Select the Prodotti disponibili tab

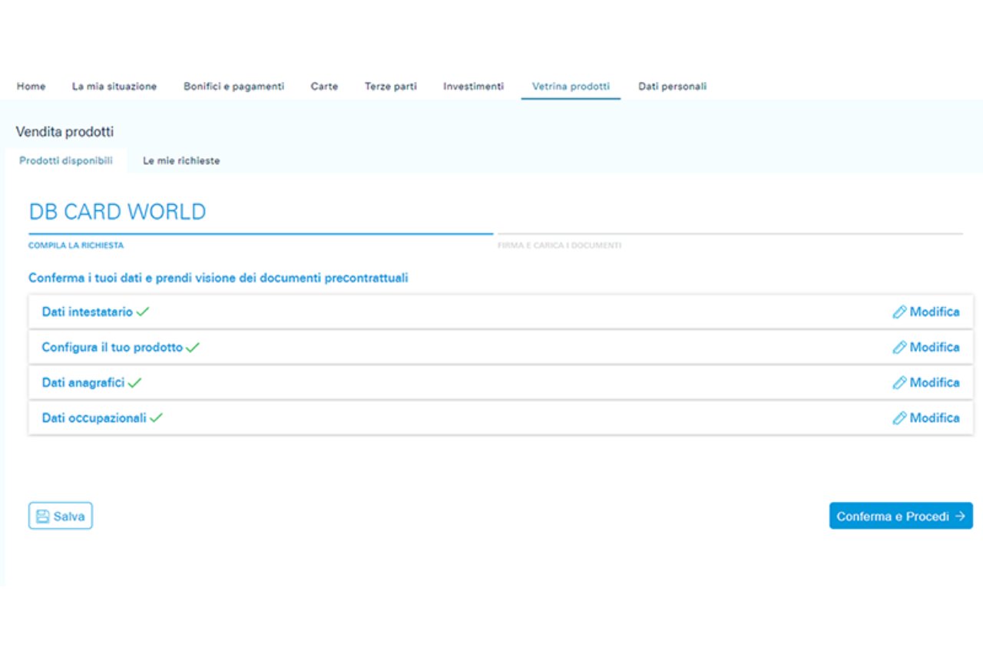point(66,161)
